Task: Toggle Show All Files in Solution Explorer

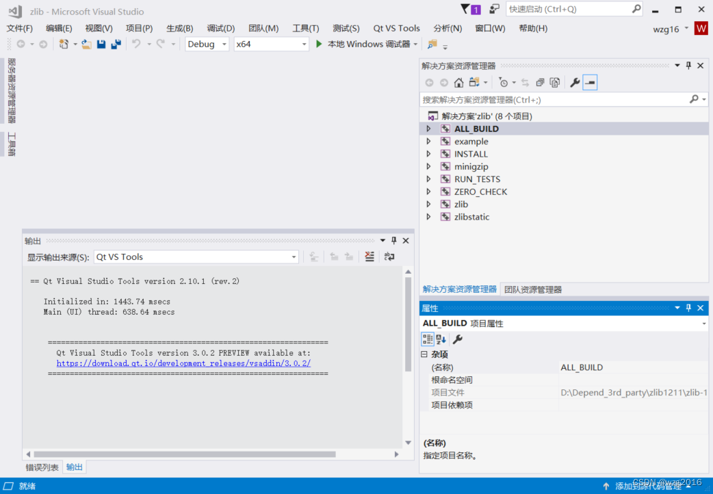Action: [555, 82]
